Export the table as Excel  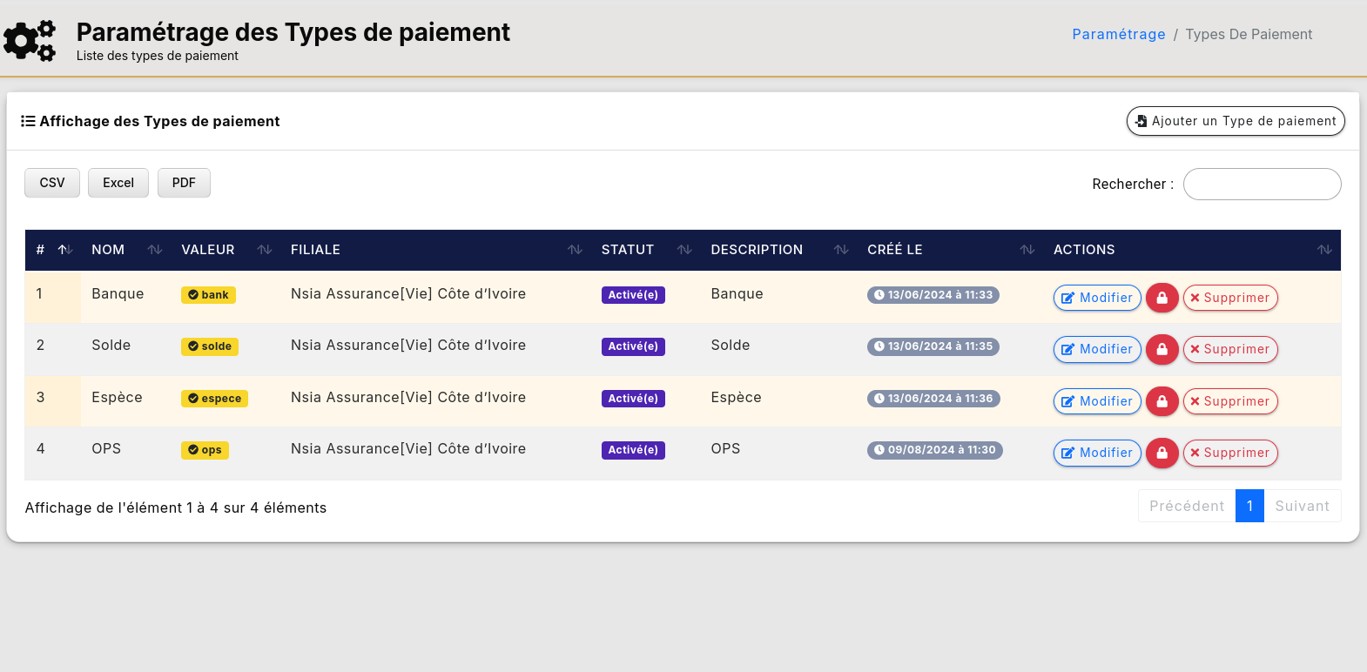pos(118,183)
